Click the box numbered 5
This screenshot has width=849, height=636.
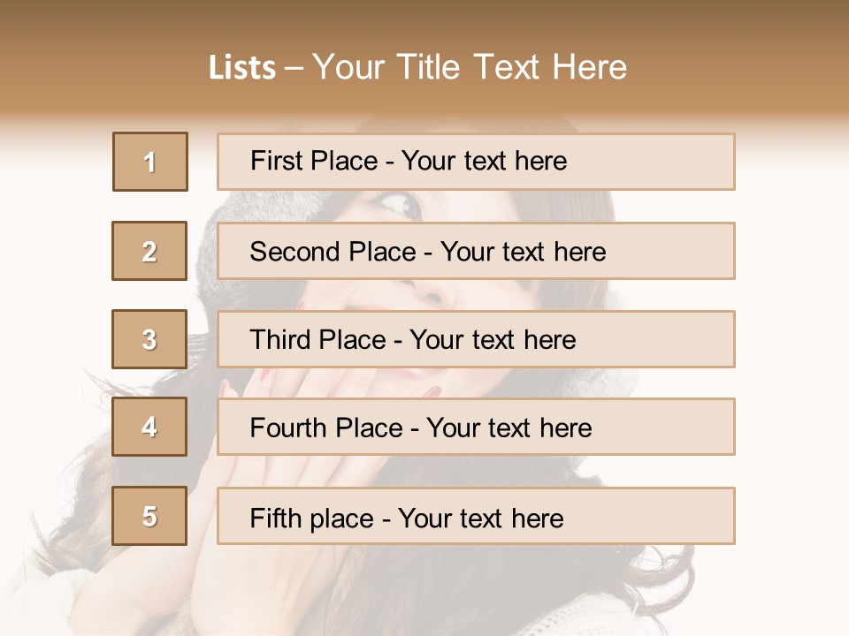(x=149, y=516)
